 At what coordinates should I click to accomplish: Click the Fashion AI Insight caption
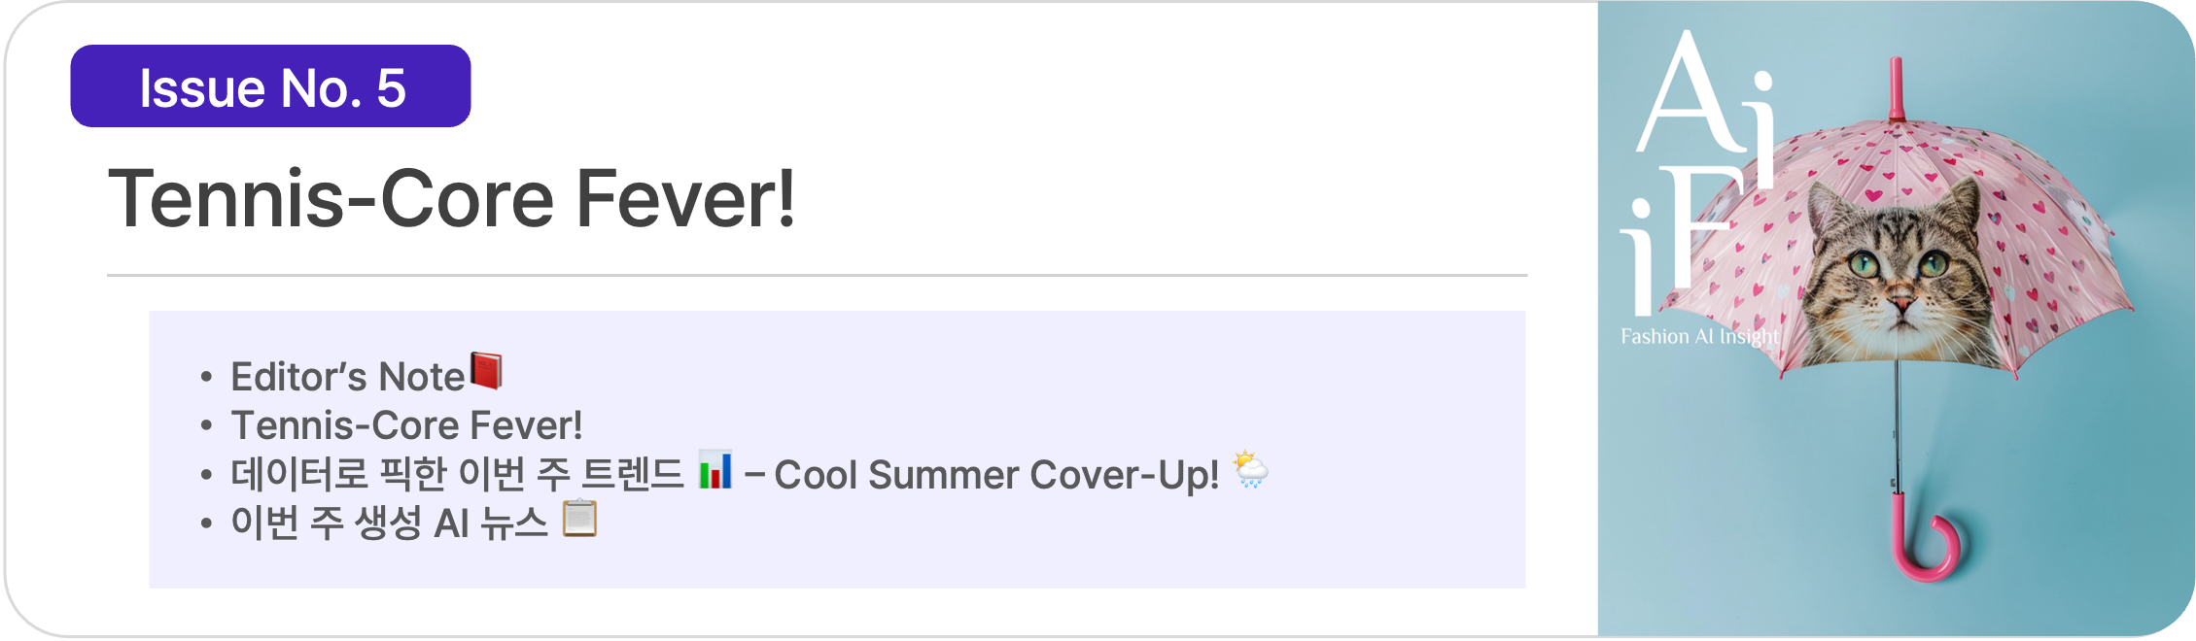point(1699,337)
